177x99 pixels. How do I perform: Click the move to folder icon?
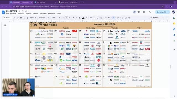(23, 11)
